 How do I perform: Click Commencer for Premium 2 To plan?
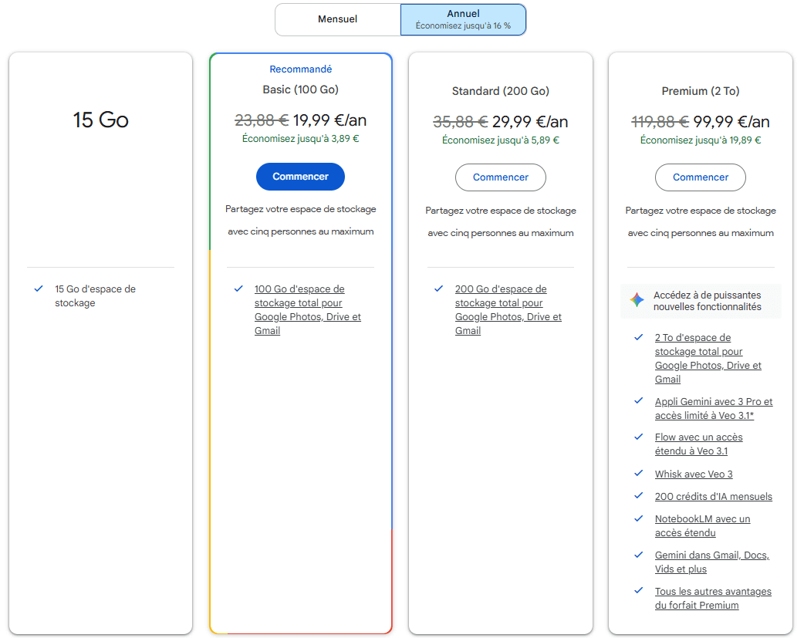tap(701, 177)
